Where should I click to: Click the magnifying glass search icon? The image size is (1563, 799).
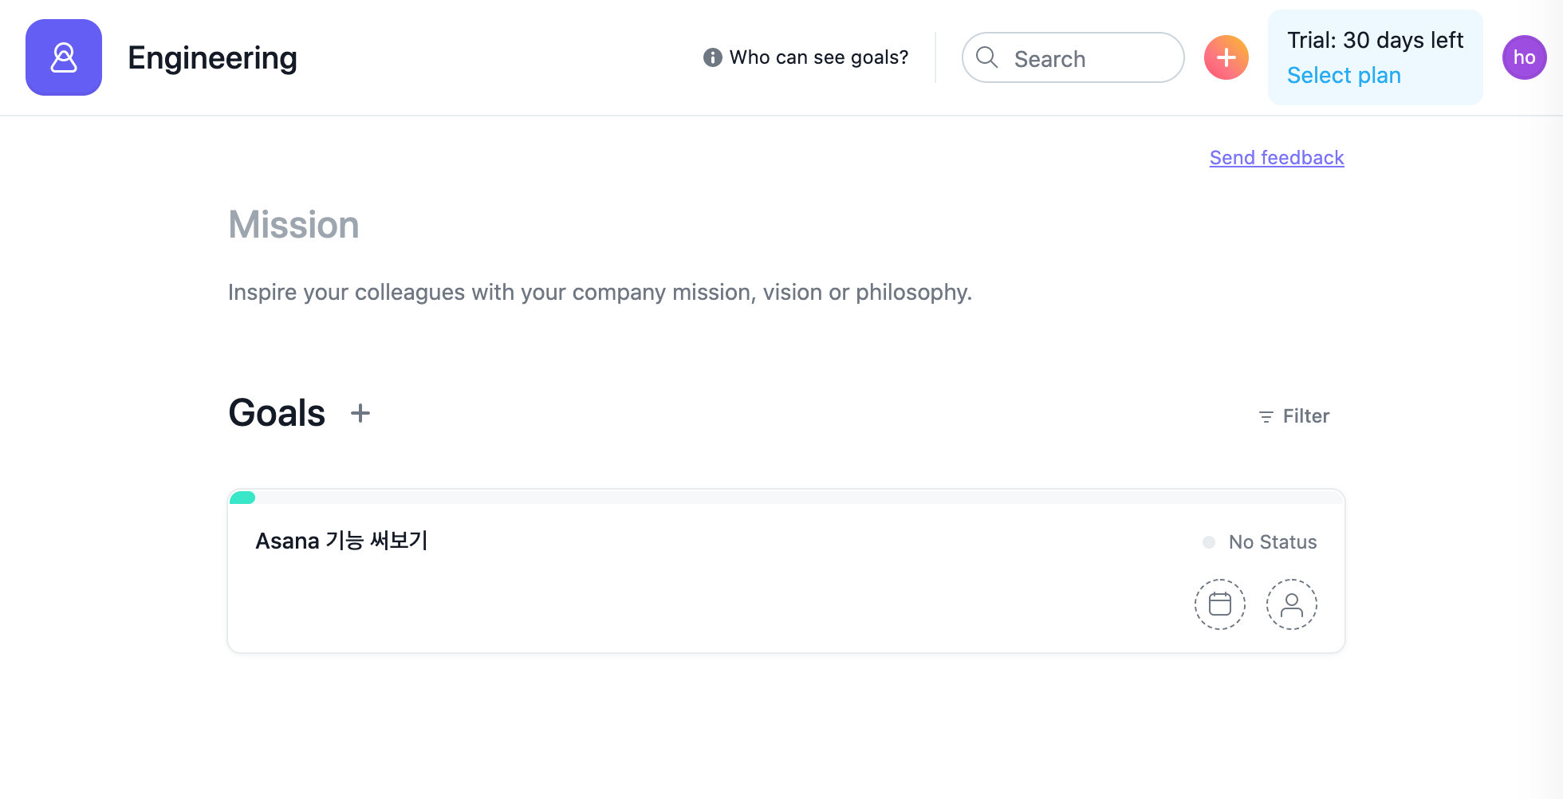987,57
